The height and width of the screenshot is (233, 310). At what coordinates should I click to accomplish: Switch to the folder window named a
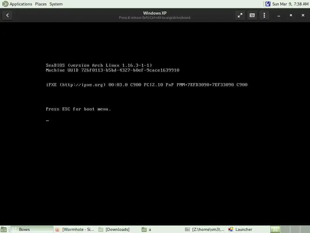click(162, 229)
